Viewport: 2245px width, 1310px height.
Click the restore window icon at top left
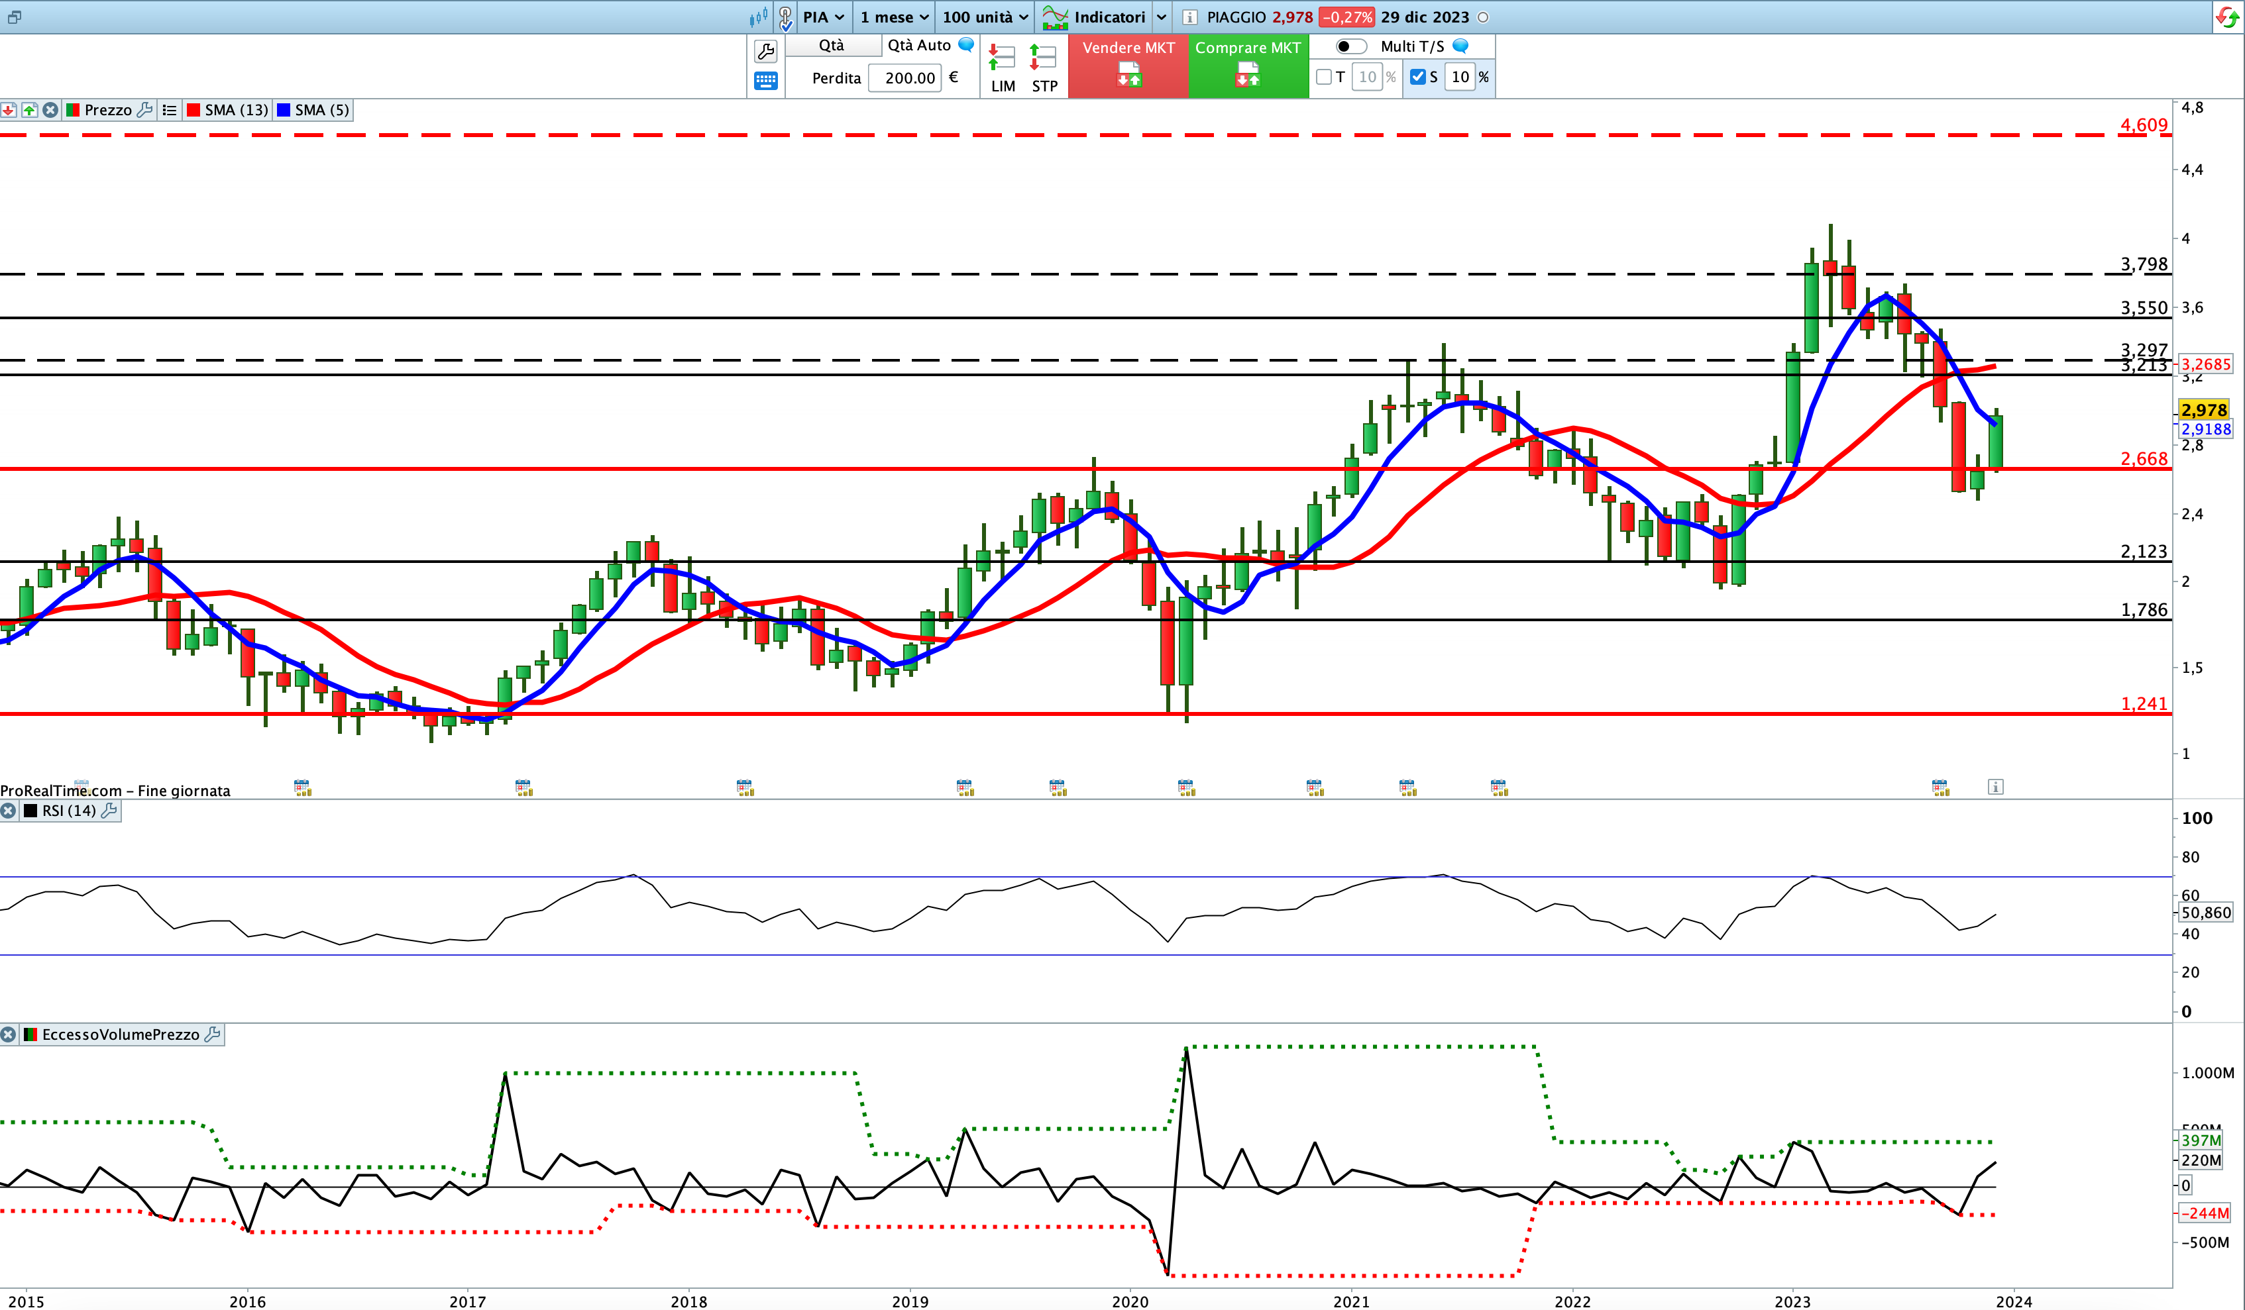coord(15,17)
